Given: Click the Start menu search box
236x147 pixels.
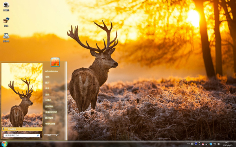Looking at the screenshot, I should pyautogui.click(x=22, y=136).
